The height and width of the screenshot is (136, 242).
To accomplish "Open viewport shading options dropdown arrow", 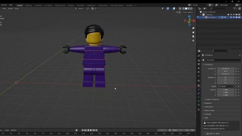I will point(194,9).
